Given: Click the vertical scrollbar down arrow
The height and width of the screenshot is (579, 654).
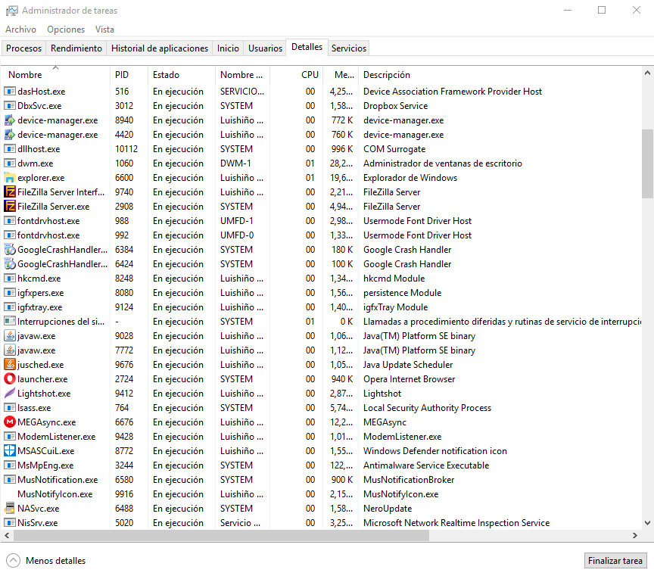Looking at the screenshot, I should coord(647,523).
